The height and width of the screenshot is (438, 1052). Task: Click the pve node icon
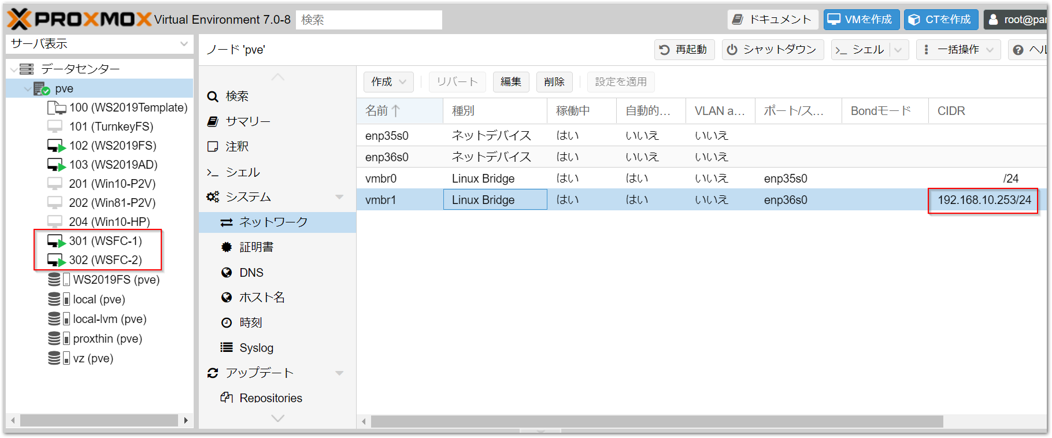(x=42, y=88)
